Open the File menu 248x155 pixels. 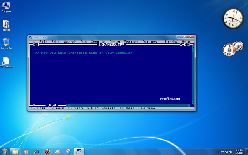point(43,42)
